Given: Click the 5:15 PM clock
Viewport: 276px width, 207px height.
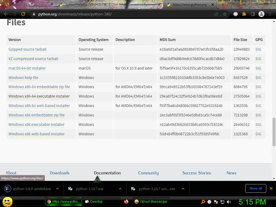Looking at the screenshot, I should (252, 202).
